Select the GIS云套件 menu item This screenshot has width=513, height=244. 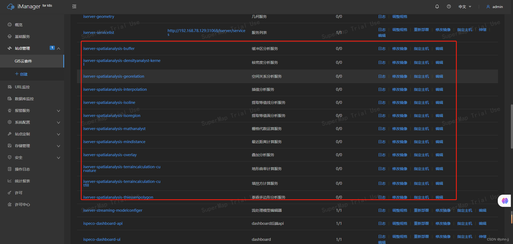[x=32, y=61]
